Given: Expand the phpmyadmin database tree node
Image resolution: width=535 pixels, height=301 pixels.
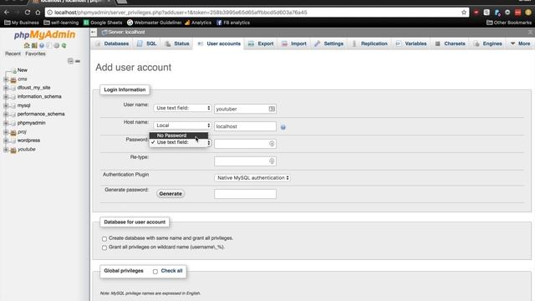Looking at the screenshot, I should [6, 123].
